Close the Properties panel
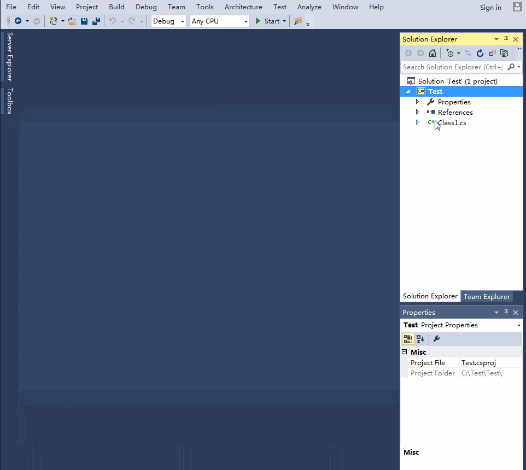Image resolution: width=526 pixels, height=470 pixels. [516, 313]
